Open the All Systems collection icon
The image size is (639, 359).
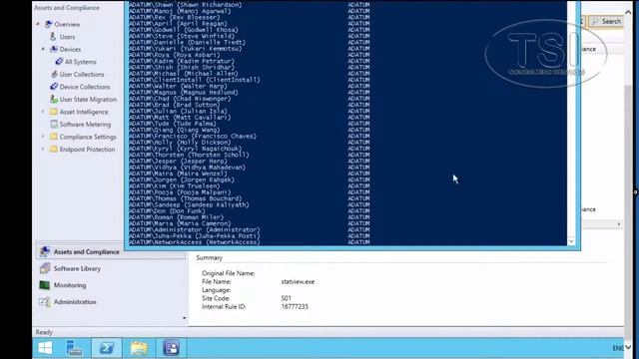click(x=59, y=62)
